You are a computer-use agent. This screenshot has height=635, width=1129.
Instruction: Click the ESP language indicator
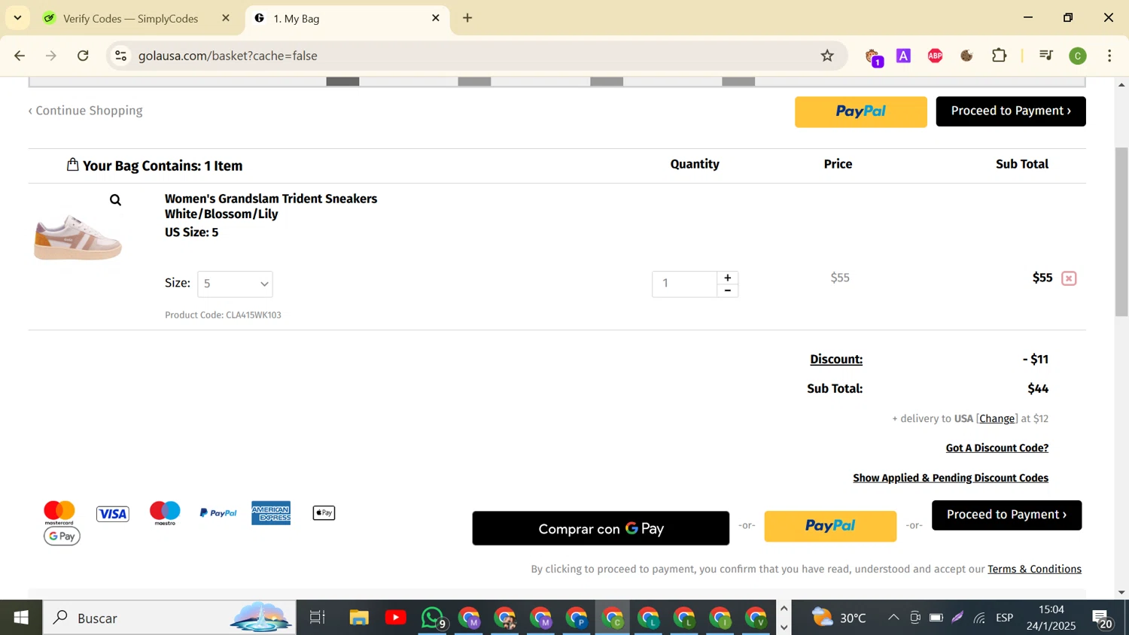tap(1004, 618)
